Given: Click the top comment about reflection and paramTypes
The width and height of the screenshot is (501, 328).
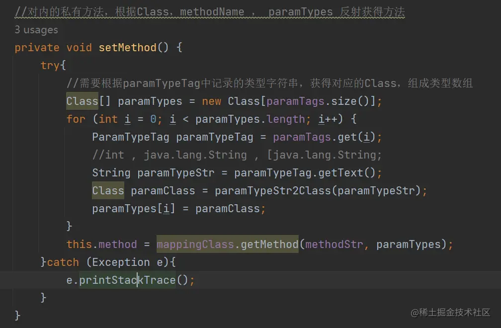Looking at the screenshot, I should (210, 12).
